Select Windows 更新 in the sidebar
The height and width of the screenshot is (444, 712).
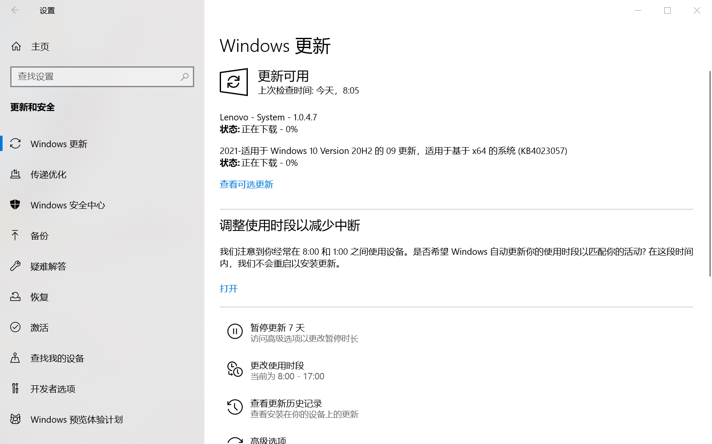click(102, 144)
